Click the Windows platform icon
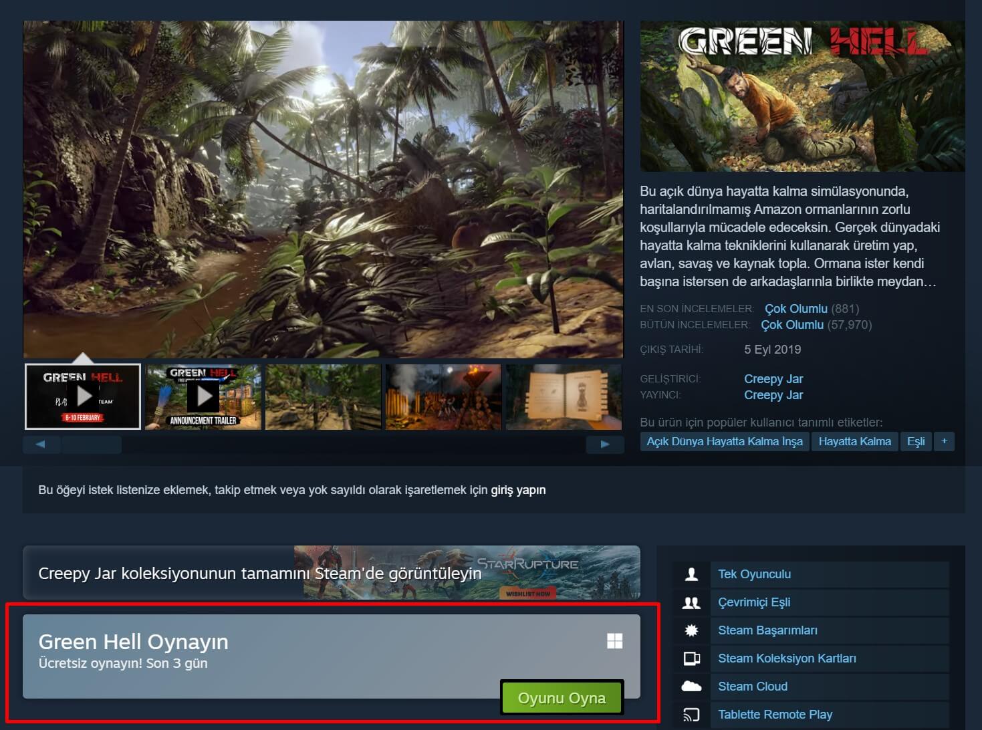 614,641
